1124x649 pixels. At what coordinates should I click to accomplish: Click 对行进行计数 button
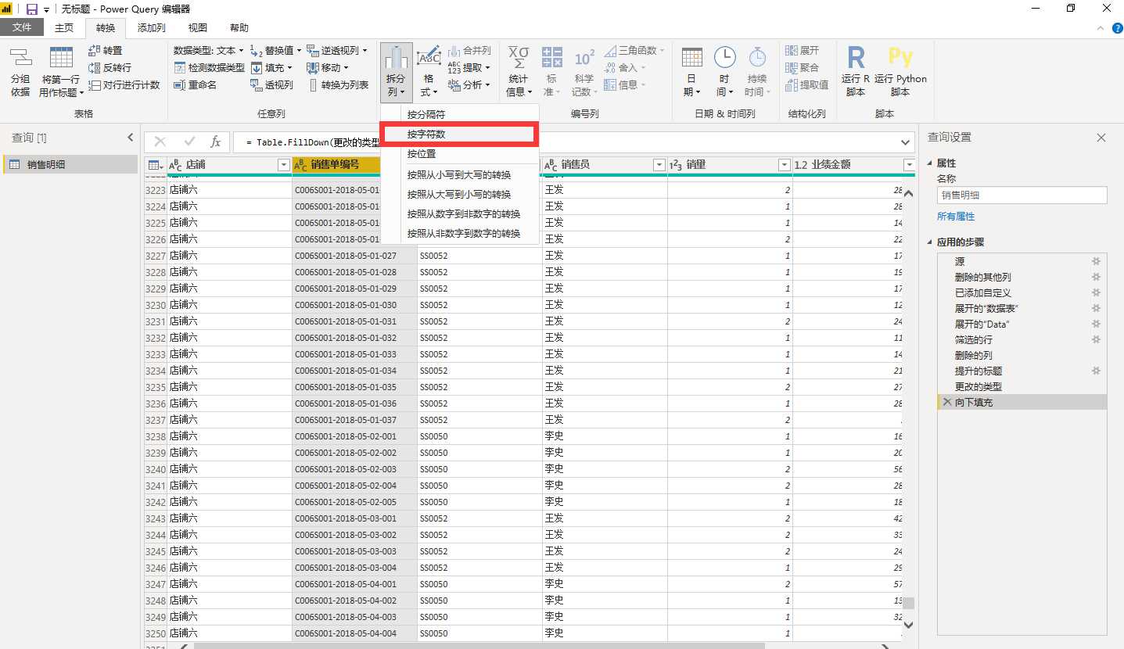(124, 84)
